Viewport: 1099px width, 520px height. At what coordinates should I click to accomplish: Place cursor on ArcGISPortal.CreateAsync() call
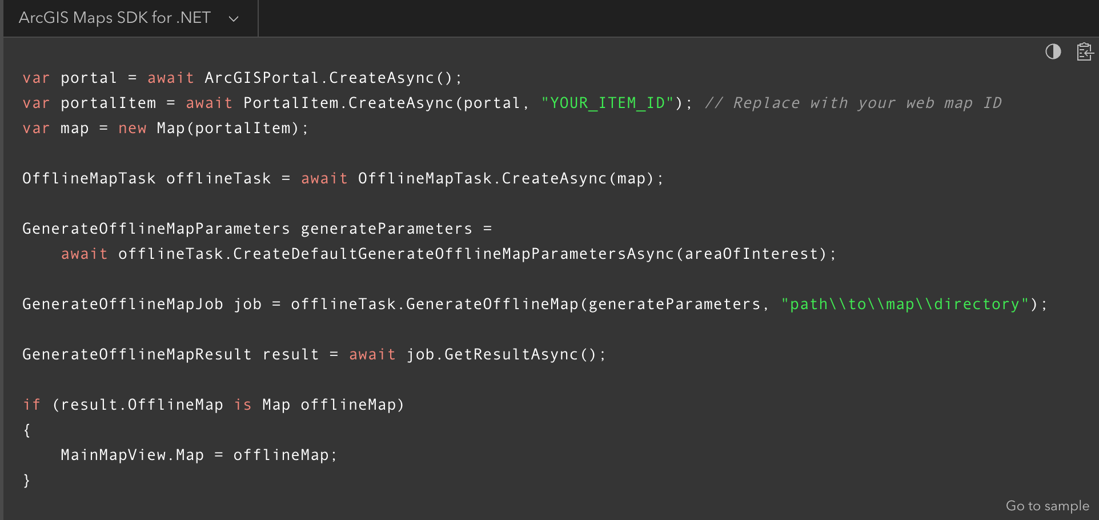pos(328,78)
